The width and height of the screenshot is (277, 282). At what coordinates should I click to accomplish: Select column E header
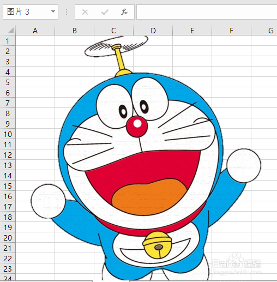(192, 31)
